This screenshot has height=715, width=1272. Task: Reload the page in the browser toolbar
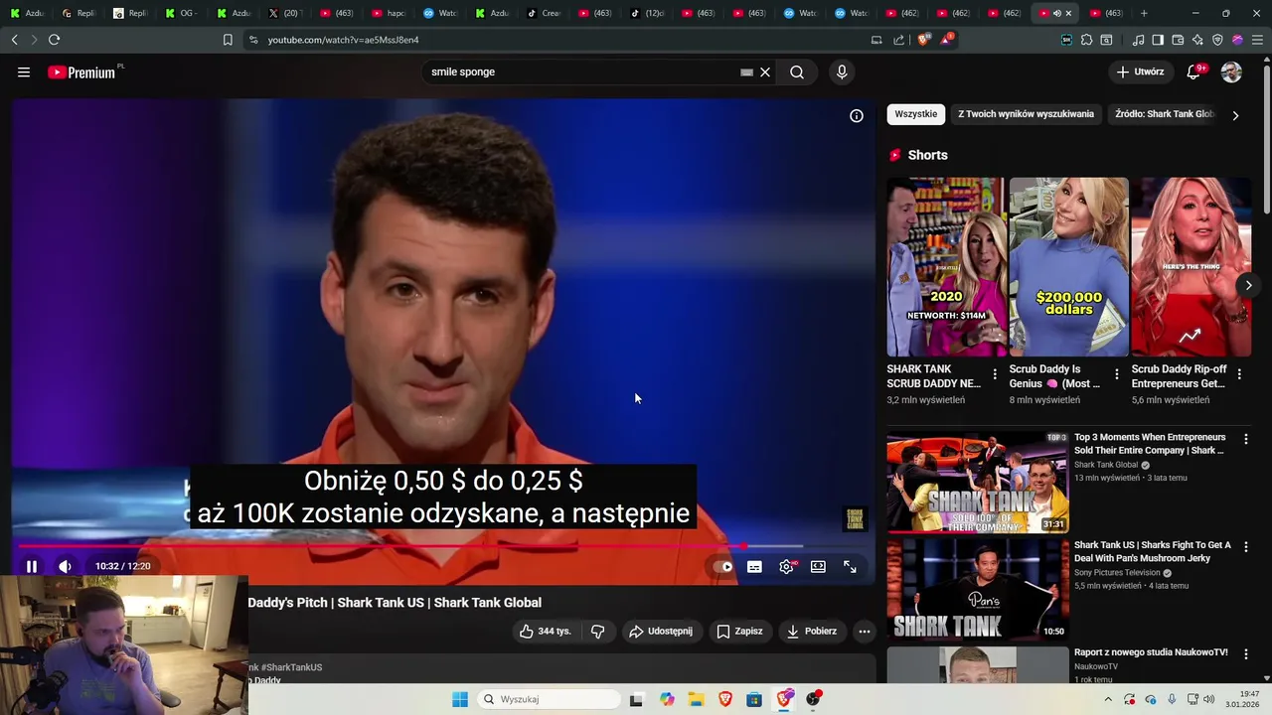[54, 40]
